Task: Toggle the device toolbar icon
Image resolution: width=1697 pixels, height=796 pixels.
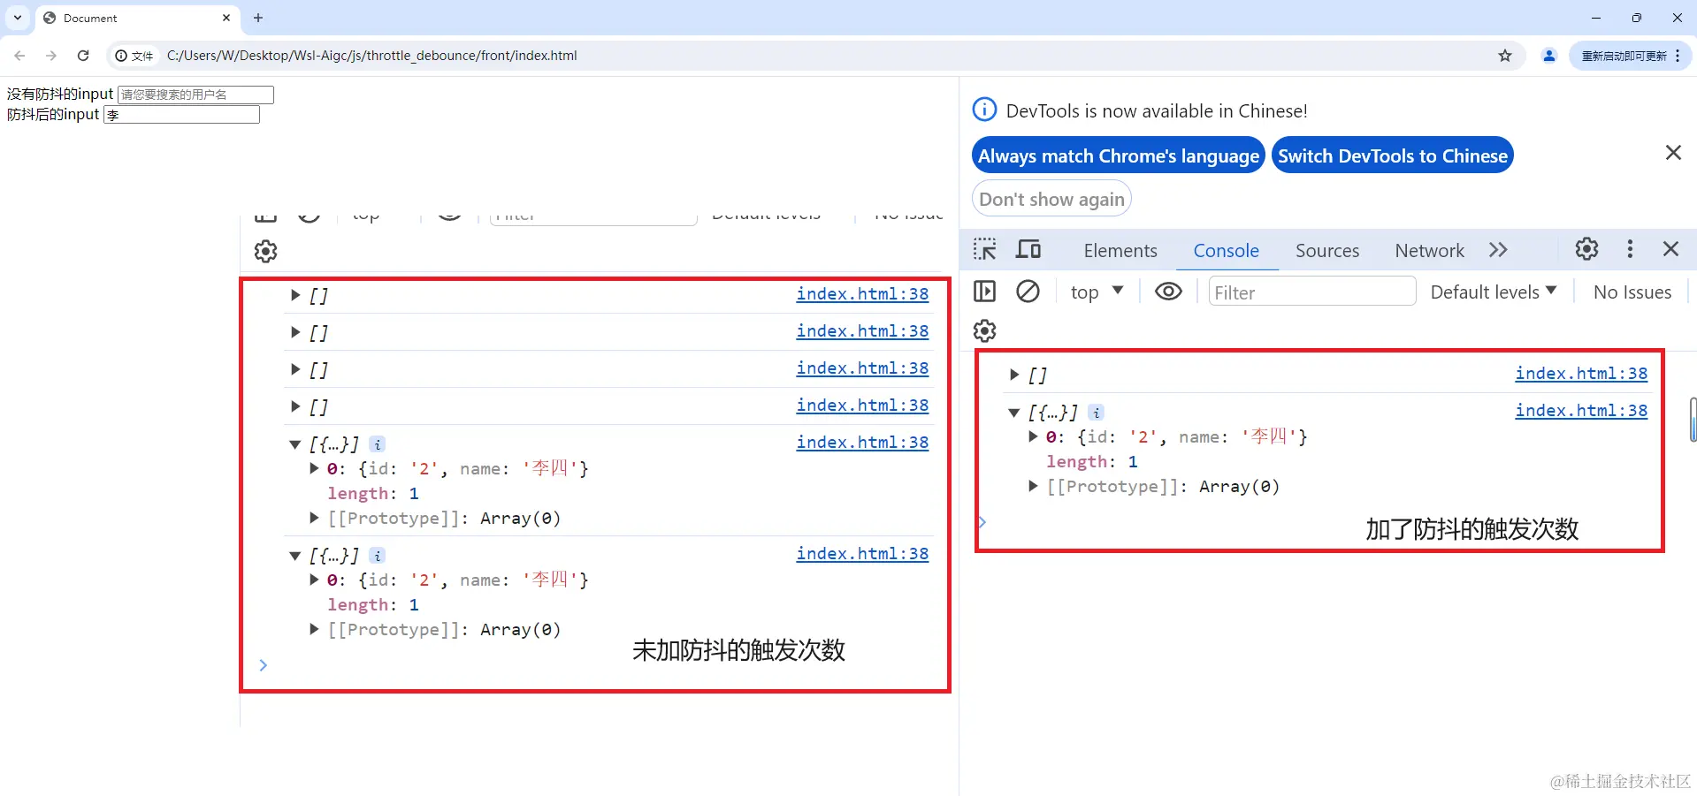Action: coord(1028,250)
